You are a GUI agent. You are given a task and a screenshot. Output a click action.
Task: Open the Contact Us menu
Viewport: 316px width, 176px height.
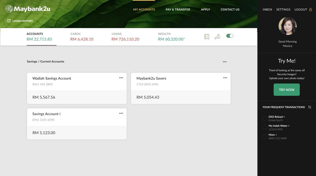[230, 9]
